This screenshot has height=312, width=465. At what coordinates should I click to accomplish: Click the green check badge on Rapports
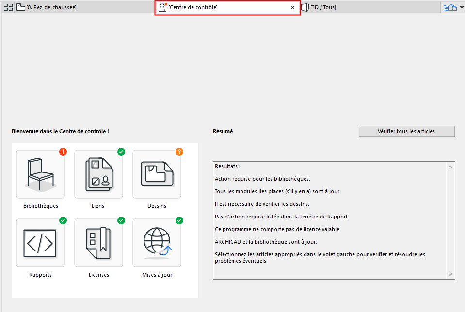click(x=63, y=220)
